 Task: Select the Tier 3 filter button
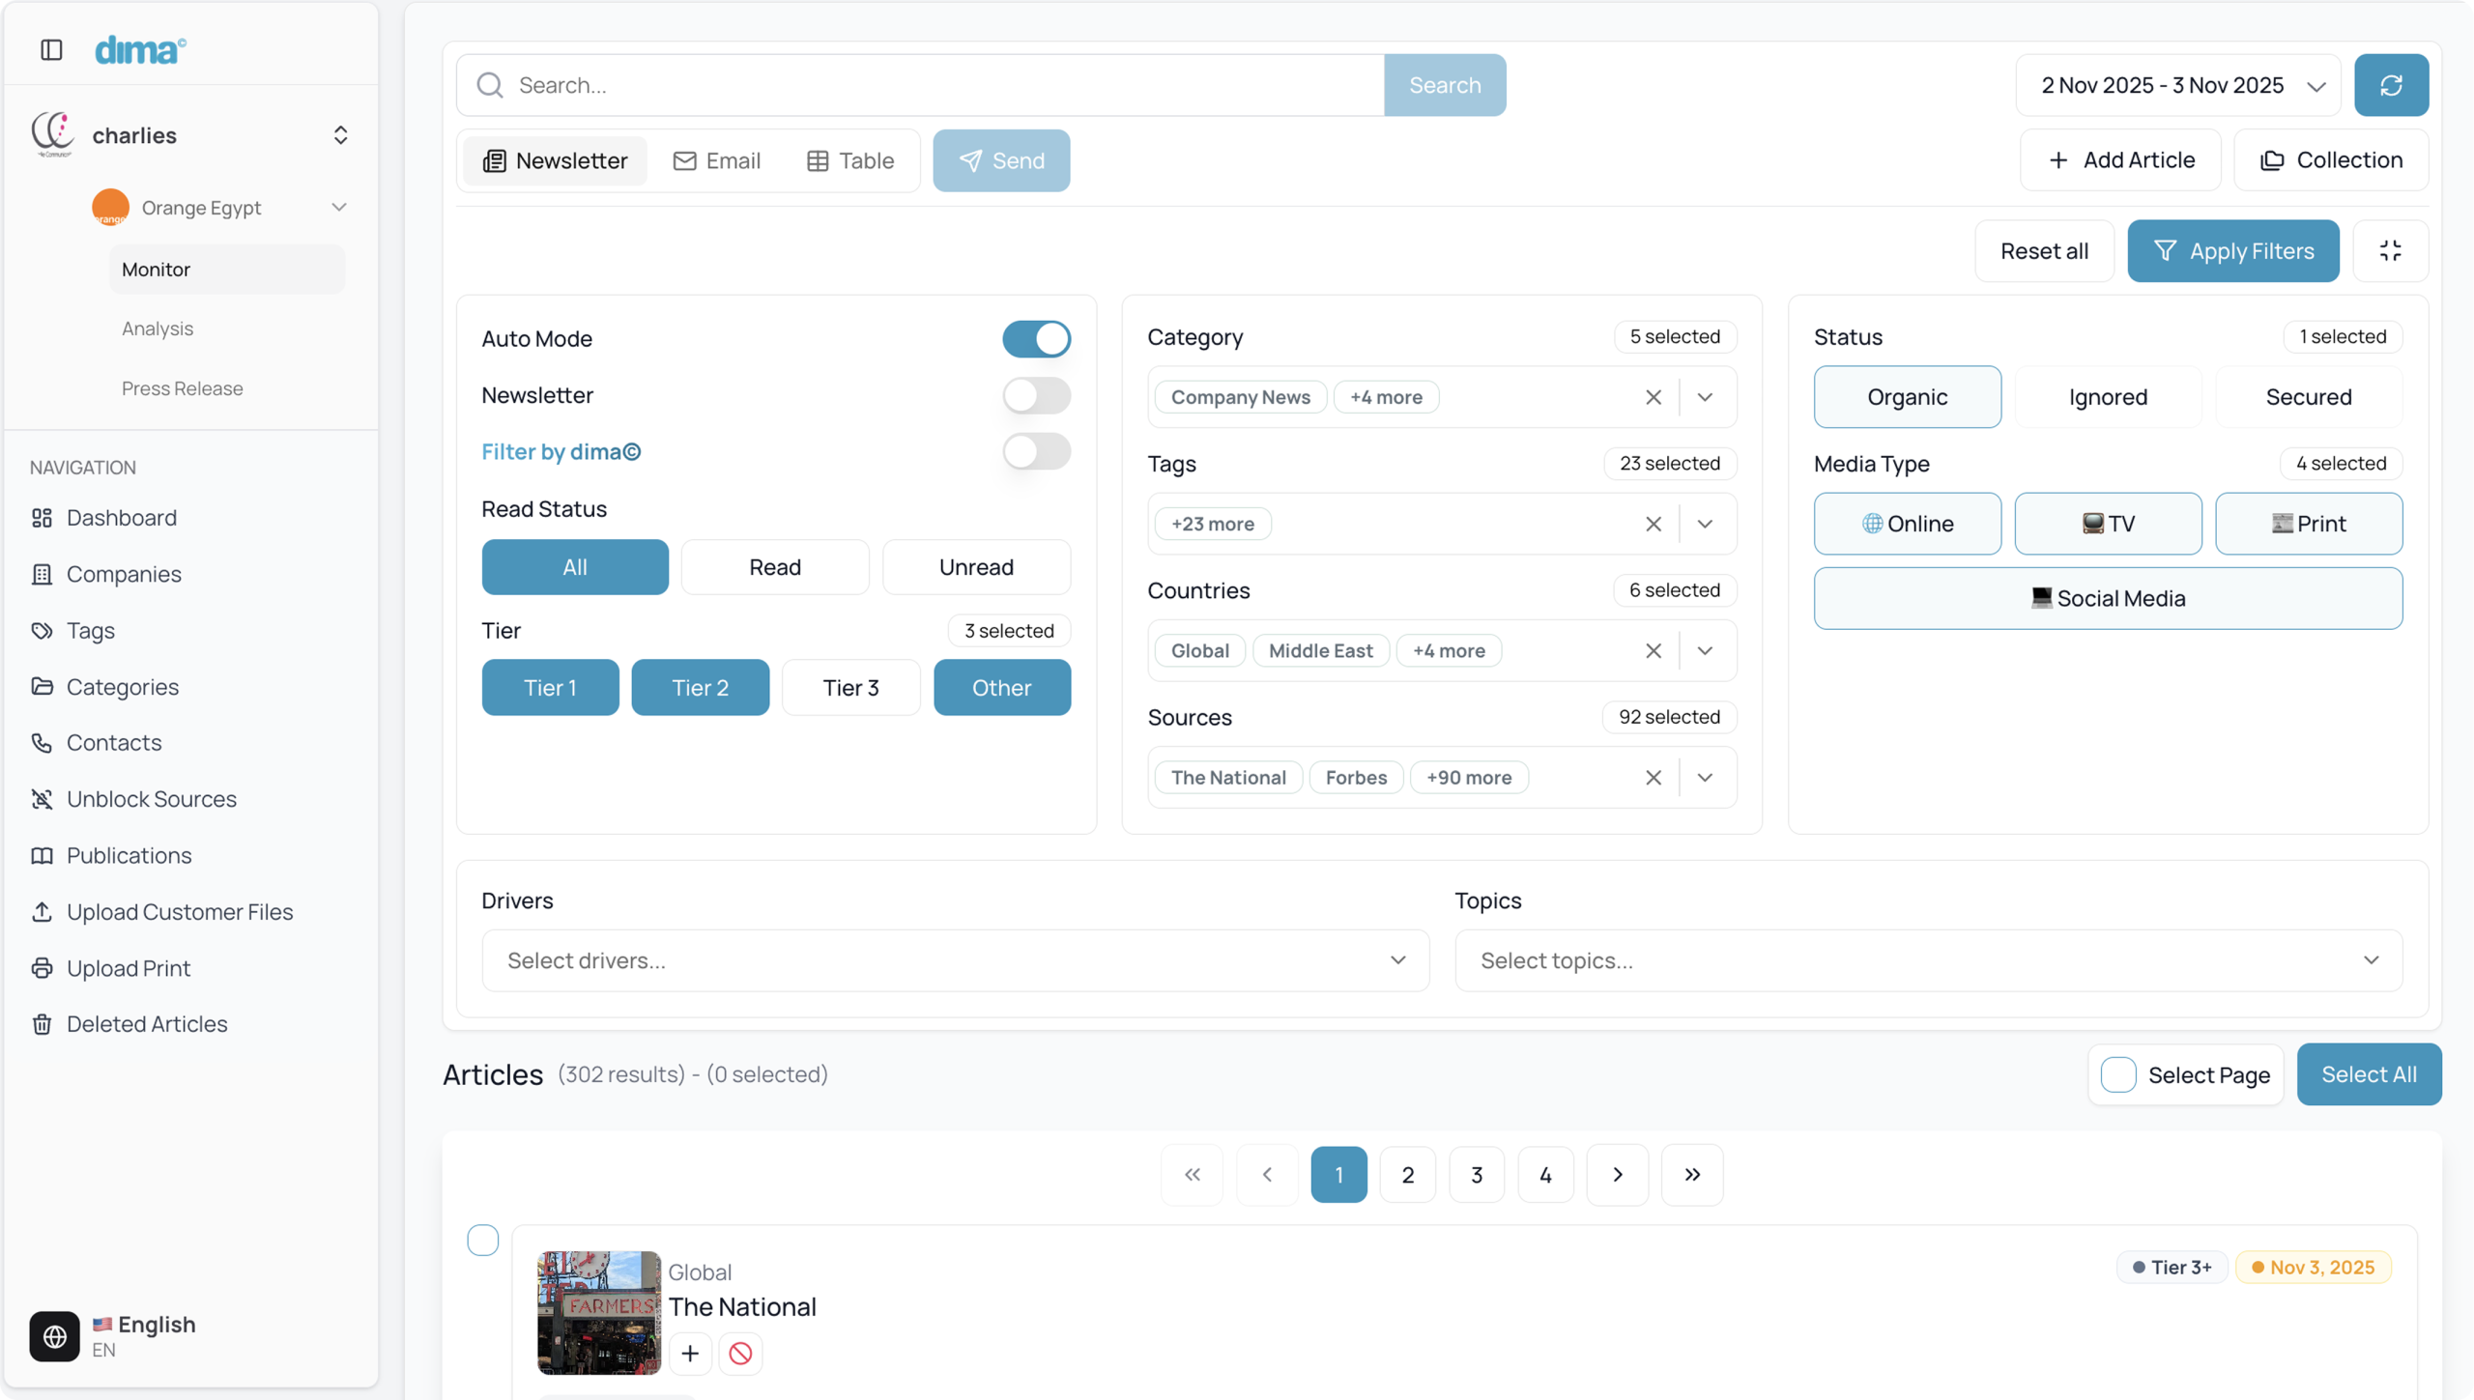[850, 688]
